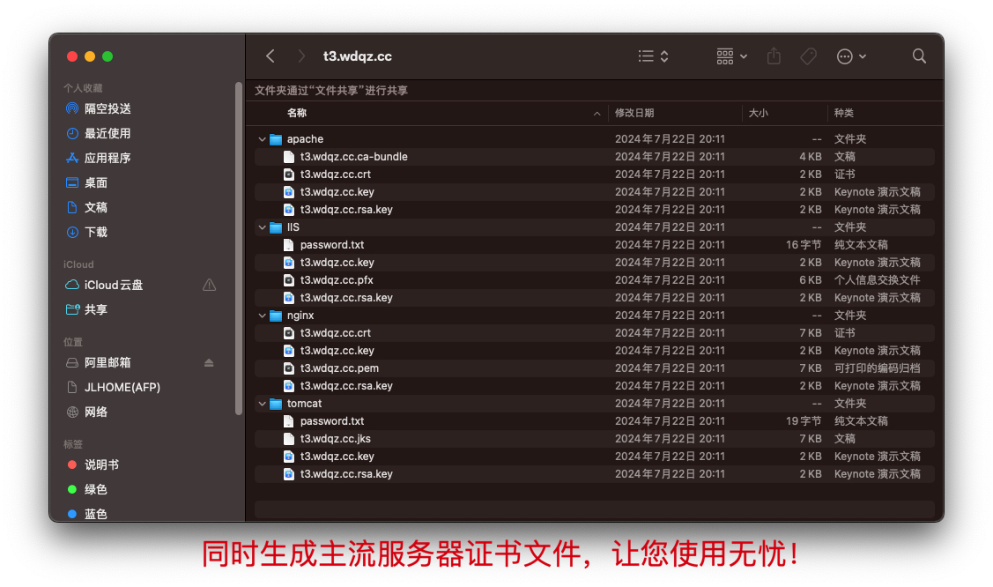This screenshot has width=993, height=587.
Task: Open the list view switcher dropdown
Action: 653,56
